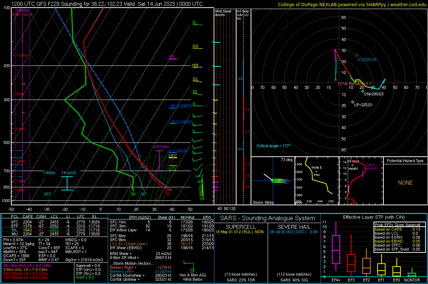Click the based on CAPE: 0.13 probability line
Screen dimensions: 428x284
tap(398, 229)
